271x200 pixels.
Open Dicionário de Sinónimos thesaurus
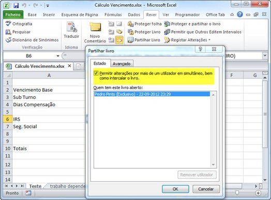(x=32, y=40)
